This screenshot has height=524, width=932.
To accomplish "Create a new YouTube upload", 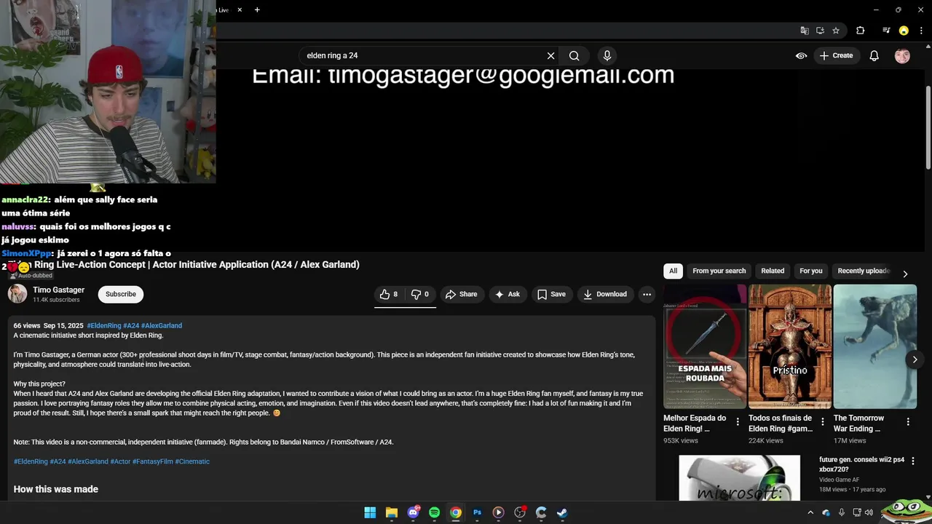I will point(836,55).
